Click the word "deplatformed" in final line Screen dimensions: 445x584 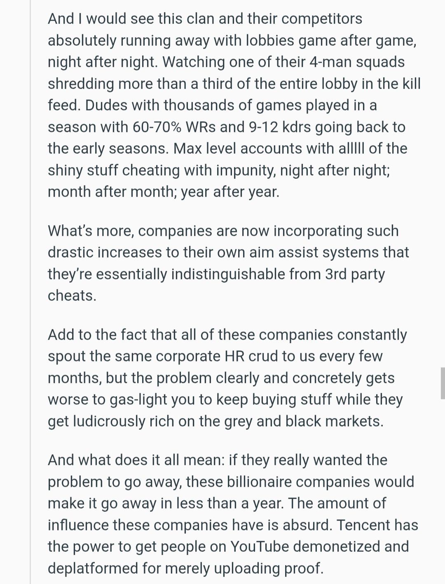(93, 568)
